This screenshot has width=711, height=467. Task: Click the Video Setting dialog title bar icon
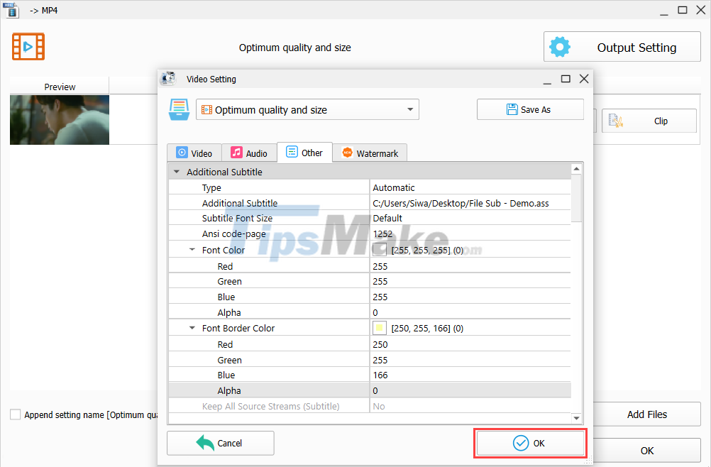[x=167, y=79]
